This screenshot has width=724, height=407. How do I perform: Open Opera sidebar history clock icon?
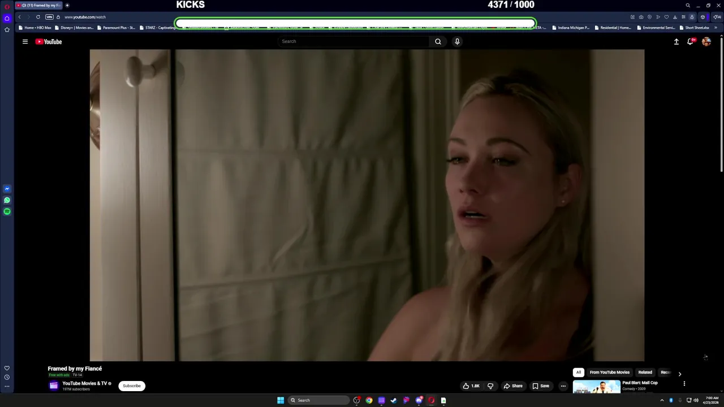(7, 377)
